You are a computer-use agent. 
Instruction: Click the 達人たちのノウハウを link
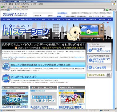coord(39,107)
